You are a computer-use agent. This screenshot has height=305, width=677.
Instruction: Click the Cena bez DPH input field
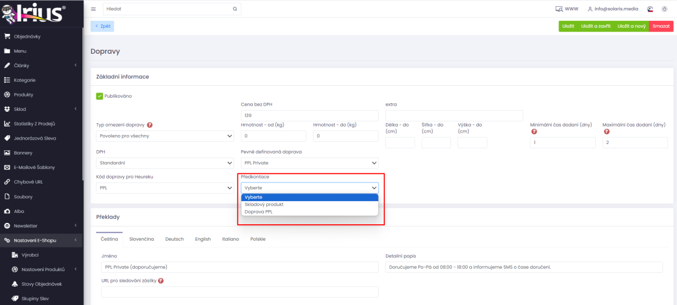[x=310, y=115]
